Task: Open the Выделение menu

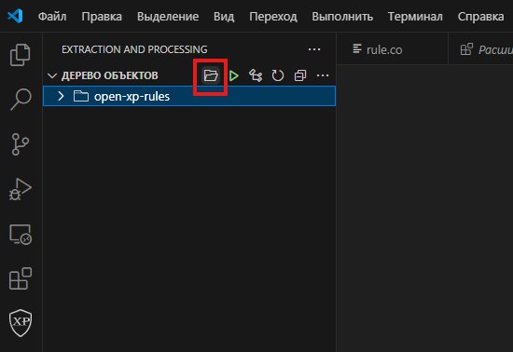Action: click(168, 17)
